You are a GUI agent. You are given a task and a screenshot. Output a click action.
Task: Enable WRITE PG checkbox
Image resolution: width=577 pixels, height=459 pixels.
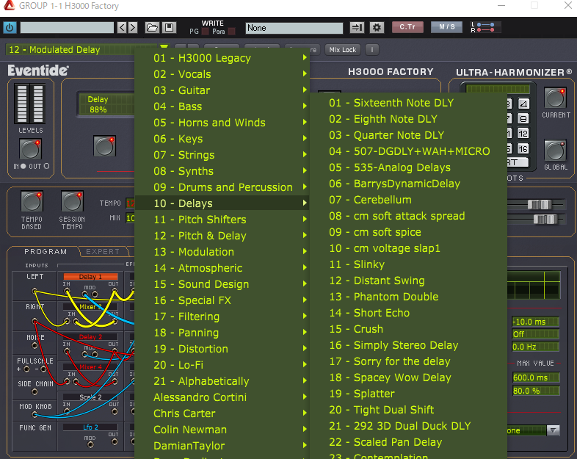pyautogui.click(x=206, y=32)
